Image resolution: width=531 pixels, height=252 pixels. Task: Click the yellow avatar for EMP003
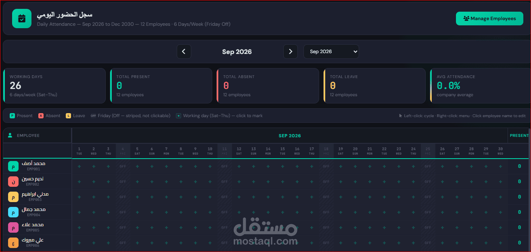(13, 197)
